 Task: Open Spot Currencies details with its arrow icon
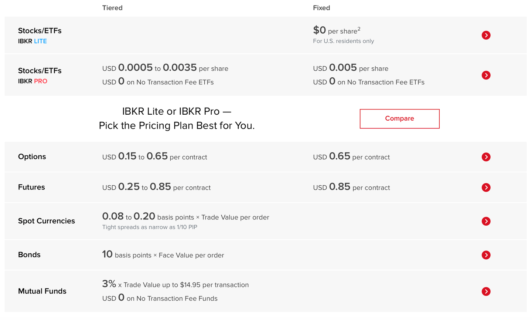click(486, 221)
